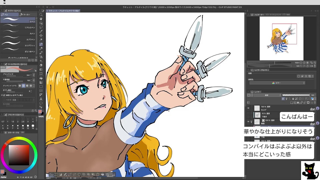320x180 pixels.
Task: Delete layer with trash icon
Action: [315, 103]
